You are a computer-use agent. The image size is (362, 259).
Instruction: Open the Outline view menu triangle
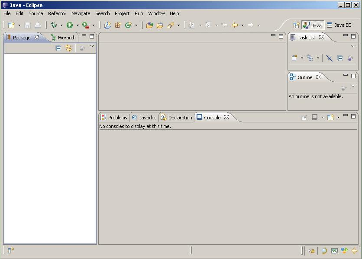pyautogui.click(x=353, y=86)
